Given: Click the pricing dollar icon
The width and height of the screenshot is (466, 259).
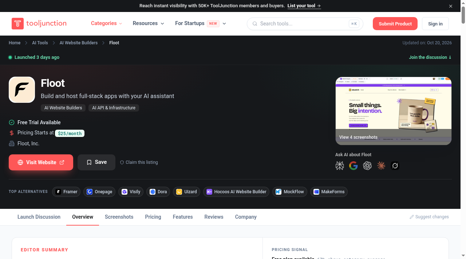Looking at the screenshot, I should point(12,133).
